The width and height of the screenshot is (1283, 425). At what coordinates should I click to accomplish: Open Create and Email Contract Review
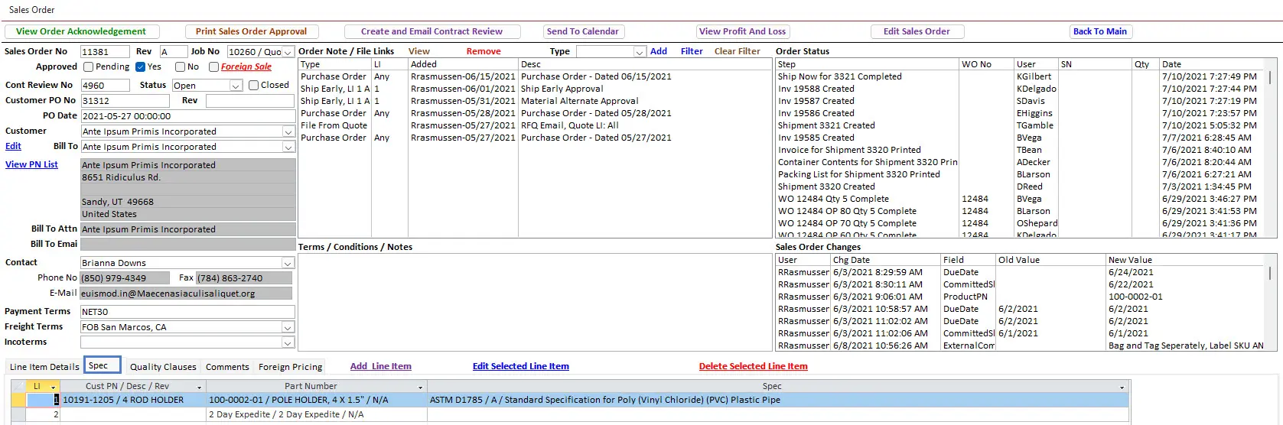(x=431, y=31)
